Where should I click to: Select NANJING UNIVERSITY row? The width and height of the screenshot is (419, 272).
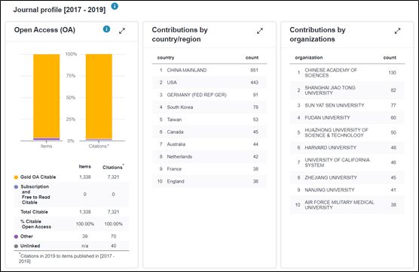coord(347,190)
